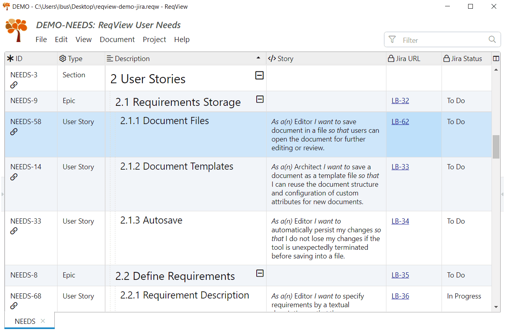Sort by the Description column arrow
The image size is (505, 331).
[259, 59]
